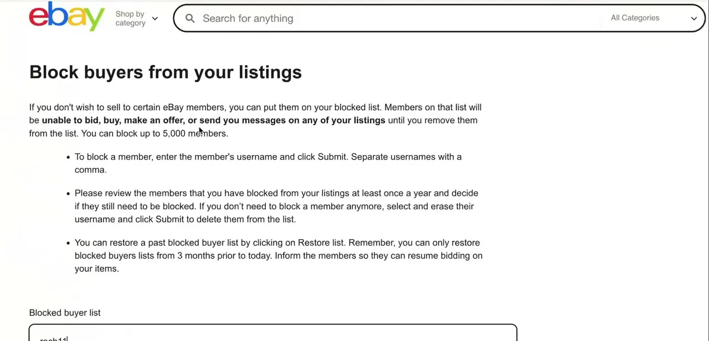Click the partially visible username in blocked list
This screenshot has height=341, width=709.
[53, 339]
